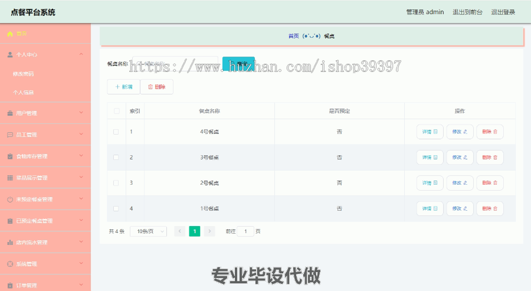Select page 1 in pagination
The image size is (531, 291).
[x=194, y=231]
